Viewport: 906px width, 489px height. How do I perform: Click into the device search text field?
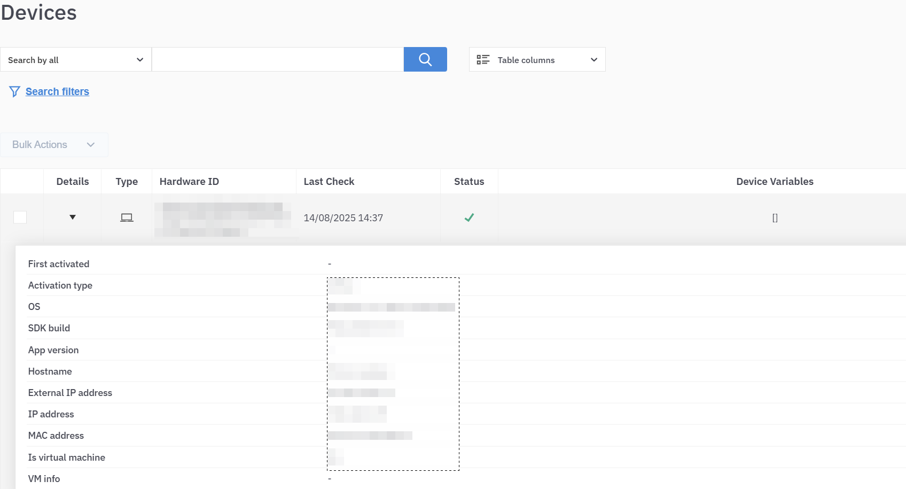pos(277,60)
